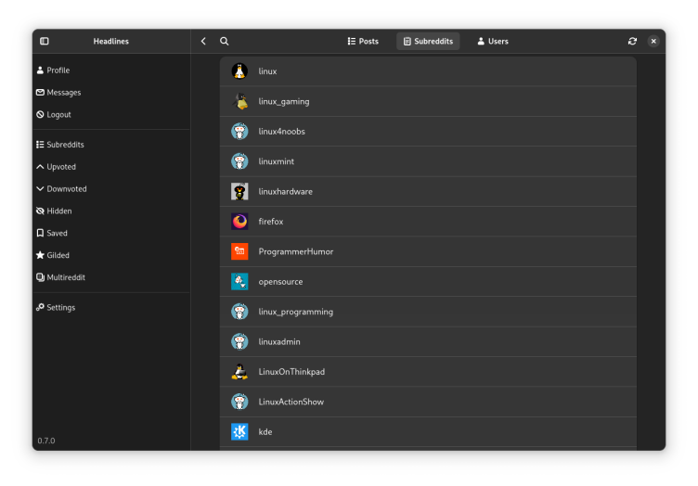Open Multireddit section

[x=65, y=277]
